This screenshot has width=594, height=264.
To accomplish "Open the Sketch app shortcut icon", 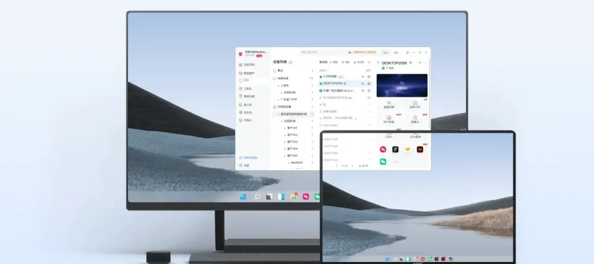I will pyautogui.click(x=407, y=150).
